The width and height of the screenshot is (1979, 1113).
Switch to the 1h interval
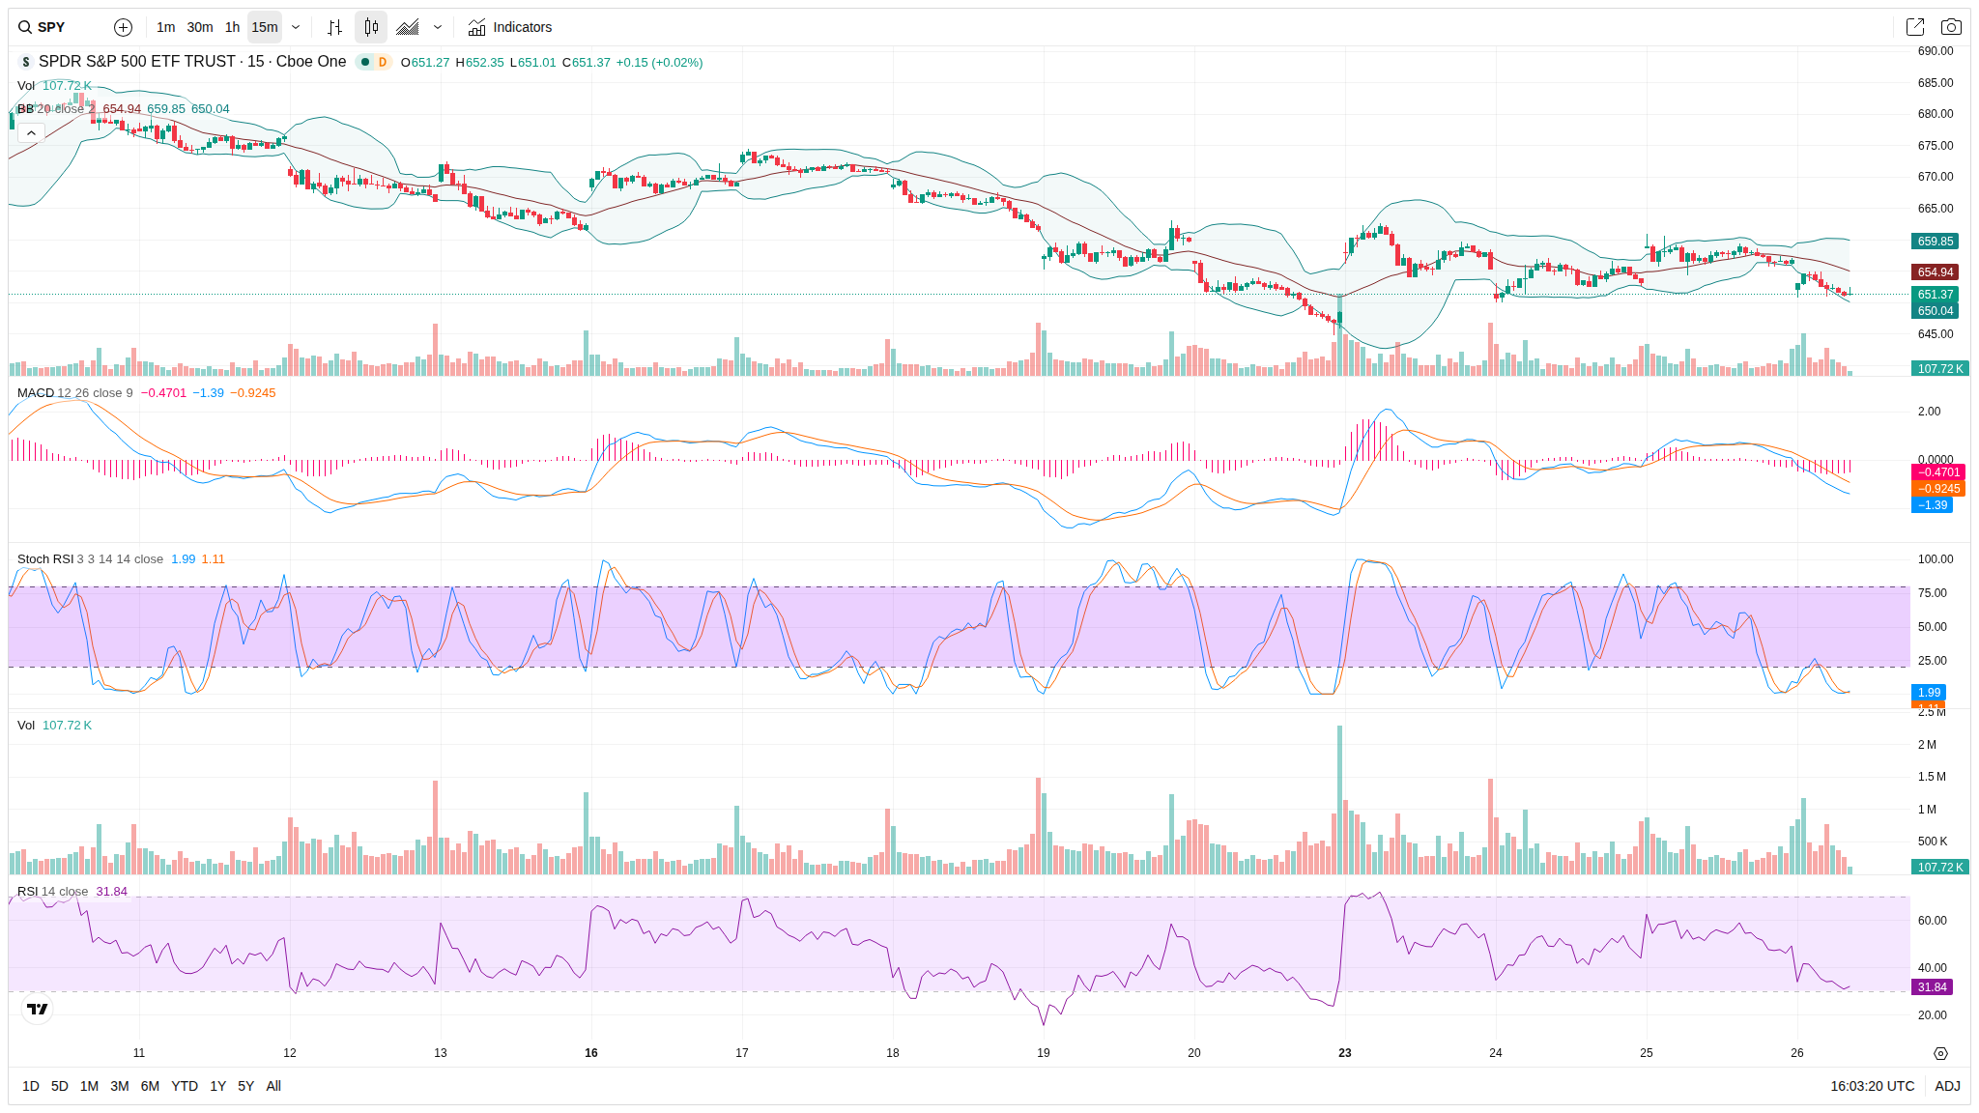232,27
